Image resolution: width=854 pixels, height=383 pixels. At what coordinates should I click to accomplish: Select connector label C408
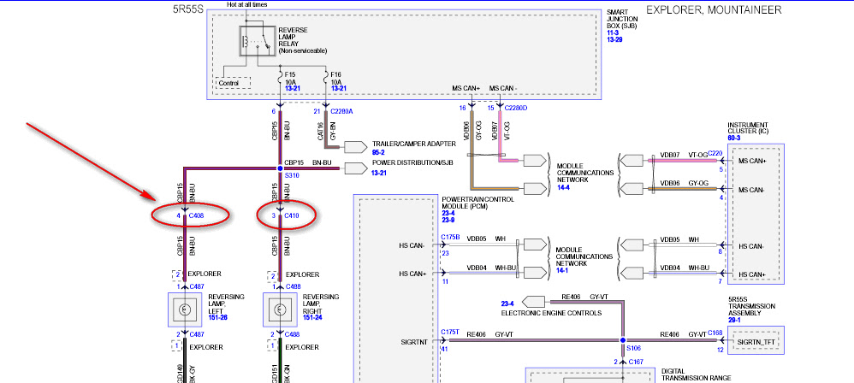196,216
